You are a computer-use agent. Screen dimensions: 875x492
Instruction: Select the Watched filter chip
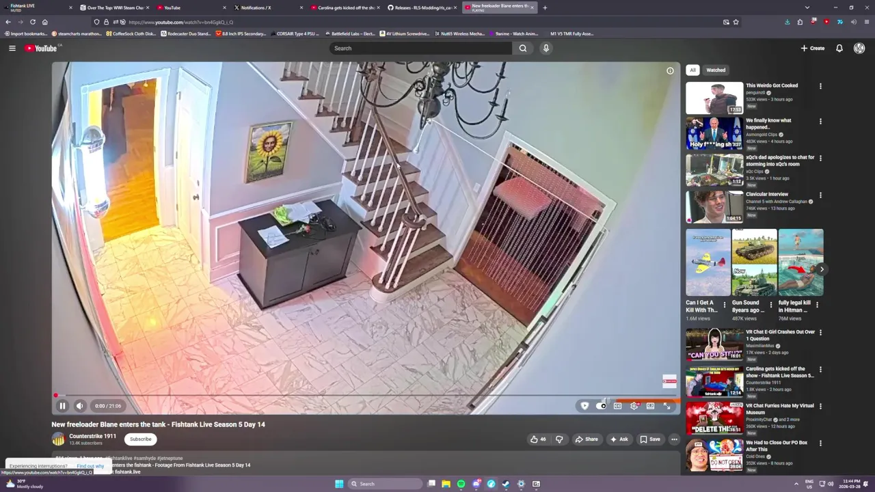click(x=716, y=70)
